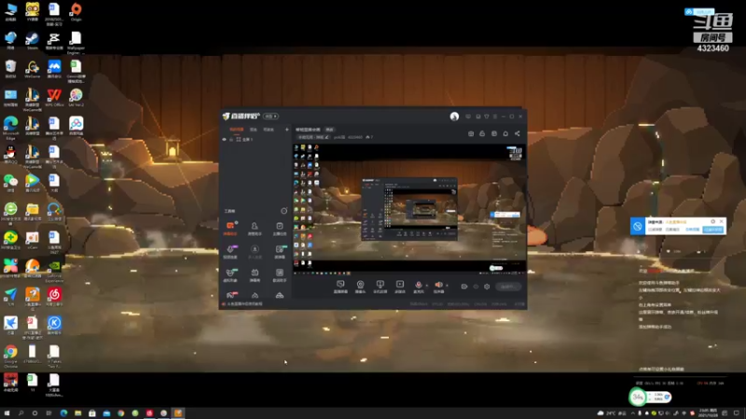The width and height of the screenshot is (746, 419).
Task: Open the orange highlighted toolbox tool
Action: (230, 228)
